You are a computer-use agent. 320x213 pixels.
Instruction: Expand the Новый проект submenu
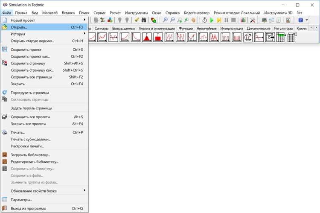(44, 20)
